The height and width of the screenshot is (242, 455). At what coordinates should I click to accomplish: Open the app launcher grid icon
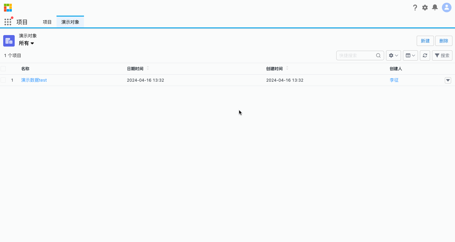[x=8, y=22]
